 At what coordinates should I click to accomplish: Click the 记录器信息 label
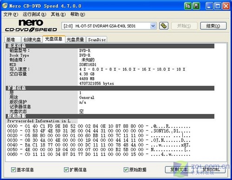[20, 107]
